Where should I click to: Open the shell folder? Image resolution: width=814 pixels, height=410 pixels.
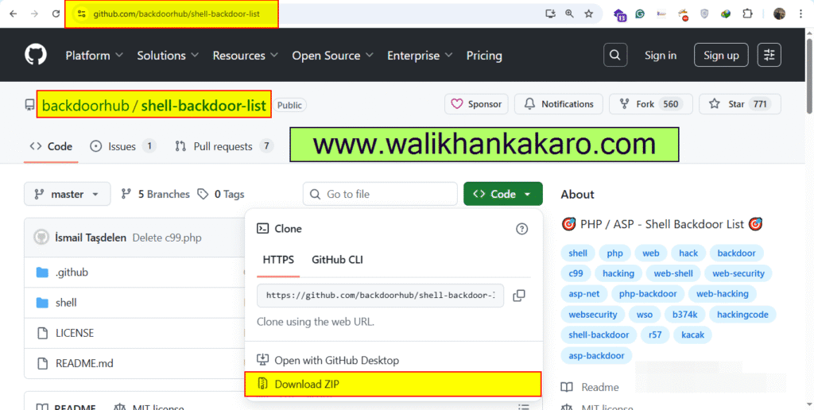point(66,303)
